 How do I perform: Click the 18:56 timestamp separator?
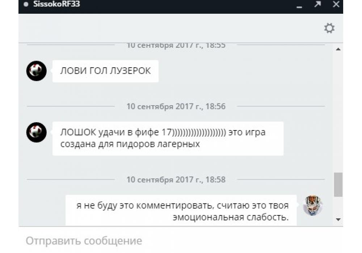[x=176, y=107]
